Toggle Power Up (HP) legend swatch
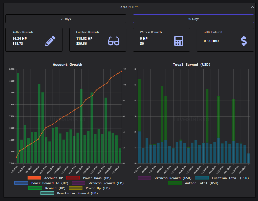Image resolution: width=258 pixels, height=201 pixels. tap(76, 188)
